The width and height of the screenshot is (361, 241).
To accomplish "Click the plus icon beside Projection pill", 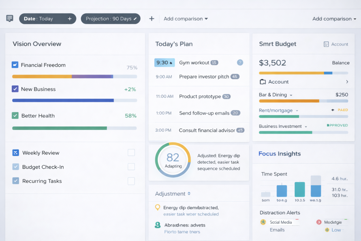I will click(152, 19).
